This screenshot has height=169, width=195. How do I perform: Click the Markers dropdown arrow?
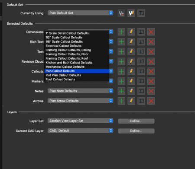[x=111, y=81]
